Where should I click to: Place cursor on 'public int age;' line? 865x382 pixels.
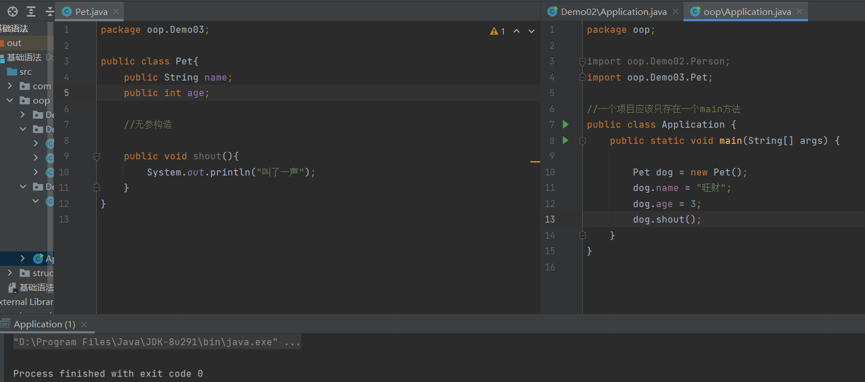167,93
